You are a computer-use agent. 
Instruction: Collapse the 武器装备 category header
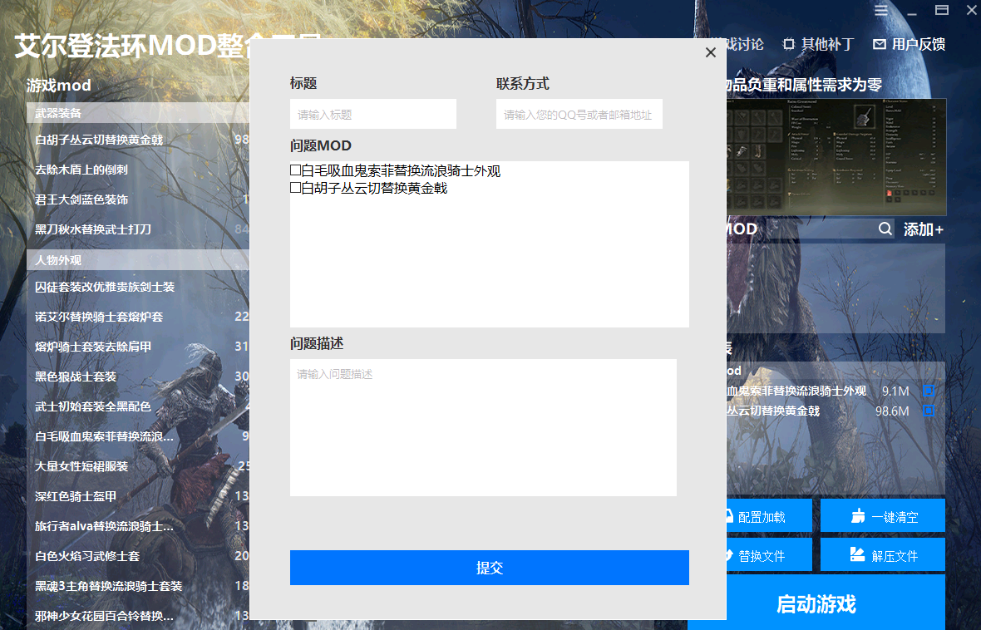pos(138,113)
